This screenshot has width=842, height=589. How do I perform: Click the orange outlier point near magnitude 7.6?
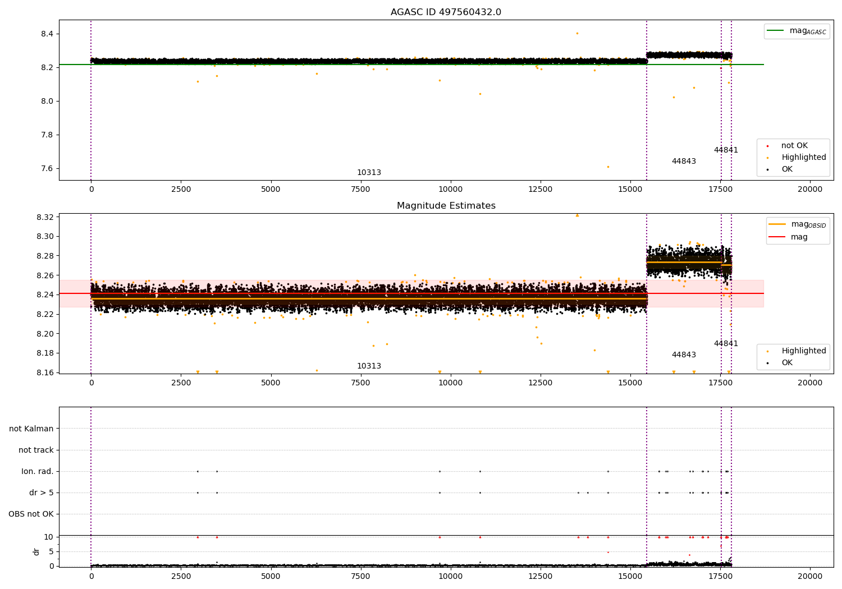click(x=608, y=167)
